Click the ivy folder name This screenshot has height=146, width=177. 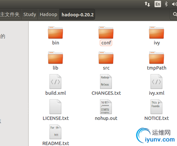(157, 43)
